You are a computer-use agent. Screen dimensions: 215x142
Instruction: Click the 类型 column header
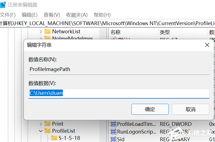pyautogui.click(x=183, y=32)
